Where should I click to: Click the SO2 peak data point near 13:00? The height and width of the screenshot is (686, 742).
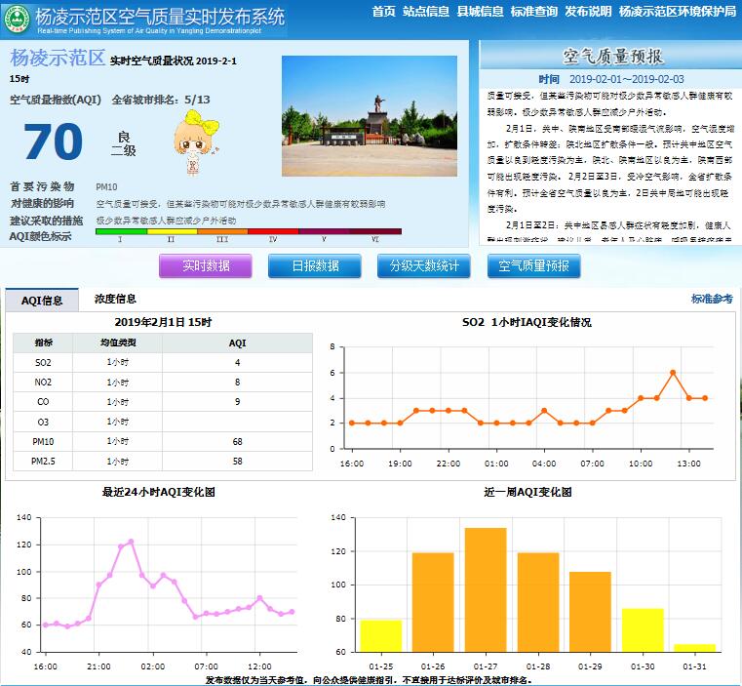click(673, 373)
